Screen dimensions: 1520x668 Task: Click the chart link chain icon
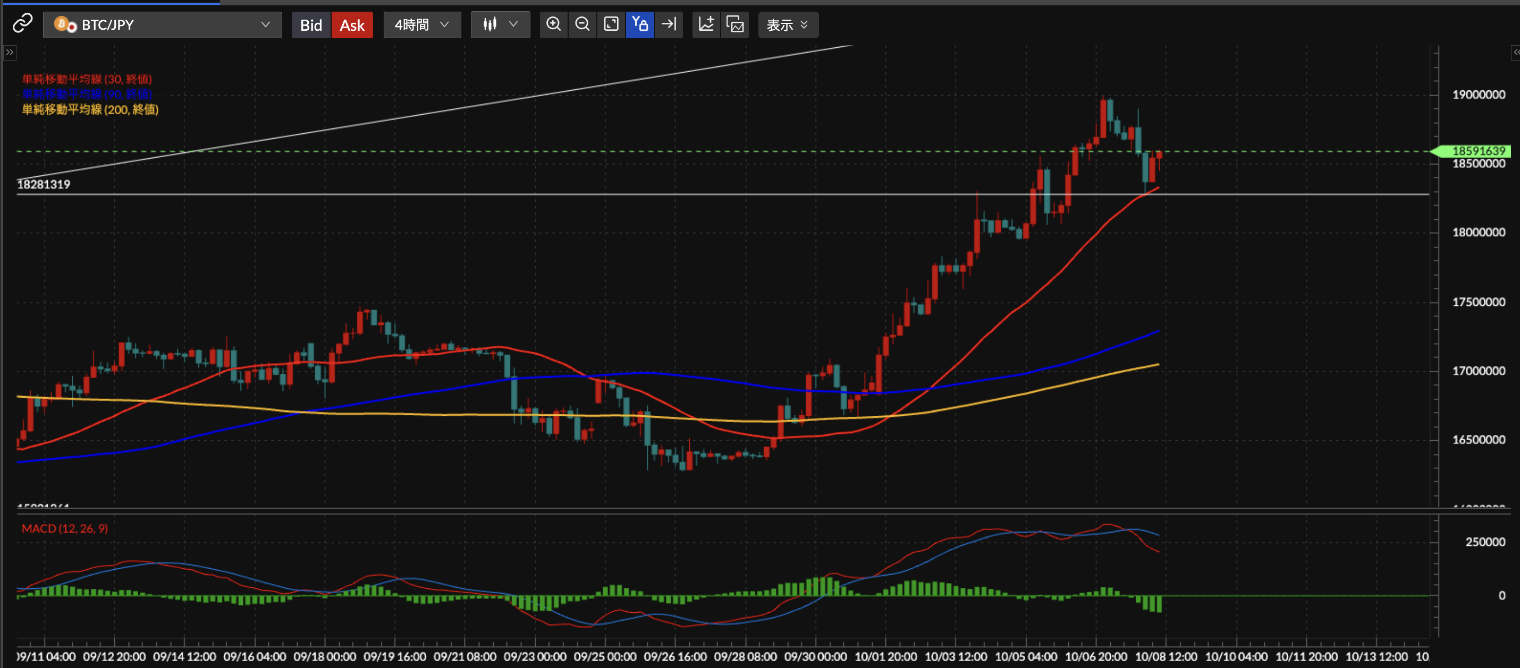pos(22,24)
